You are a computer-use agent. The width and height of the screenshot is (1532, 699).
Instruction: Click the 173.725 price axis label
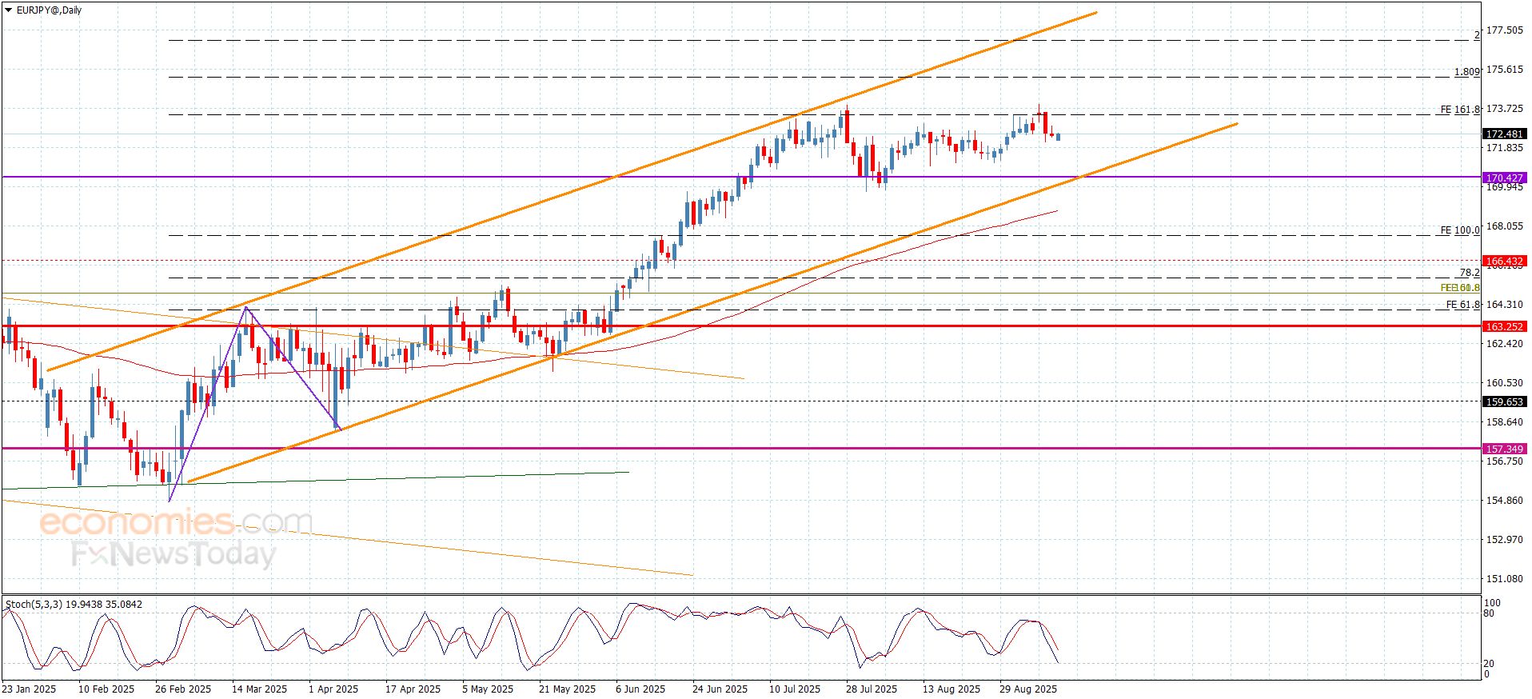pos(1504,109)
